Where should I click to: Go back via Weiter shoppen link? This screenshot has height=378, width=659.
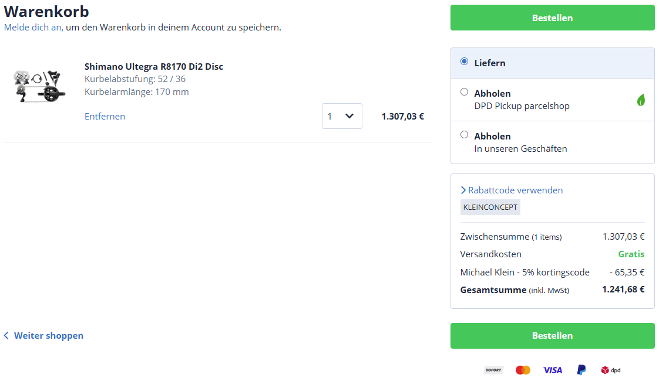(49, 336)
